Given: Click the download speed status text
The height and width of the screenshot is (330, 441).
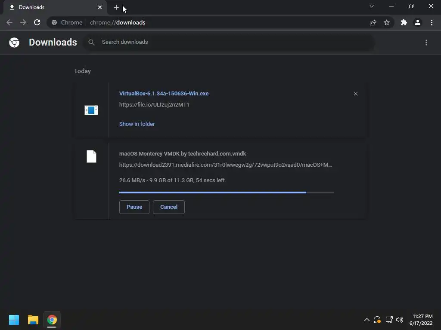Looking at the screenshot, I should [172, 180].
